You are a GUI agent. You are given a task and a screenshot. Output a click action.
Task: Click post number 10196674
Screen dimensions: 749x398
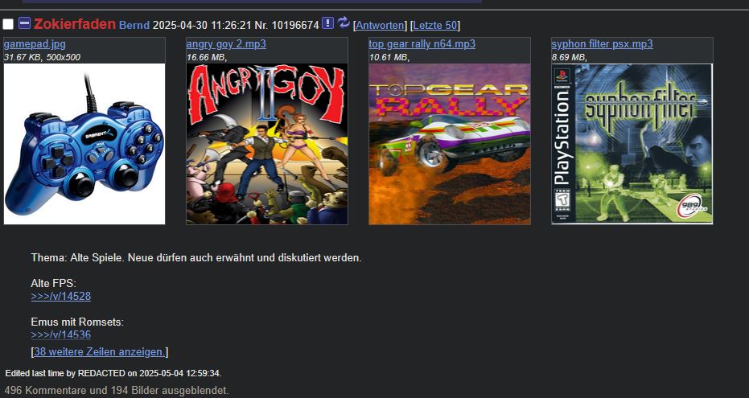pos(295,25)
